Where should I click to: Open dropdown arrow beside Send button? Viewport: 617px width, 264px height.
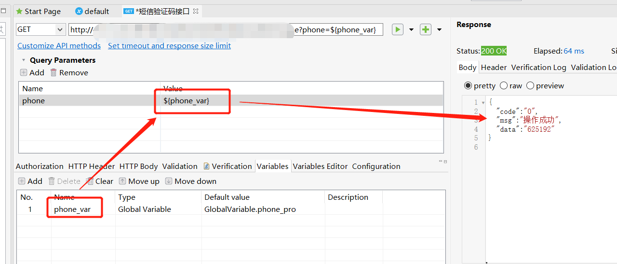coord(411,30)
